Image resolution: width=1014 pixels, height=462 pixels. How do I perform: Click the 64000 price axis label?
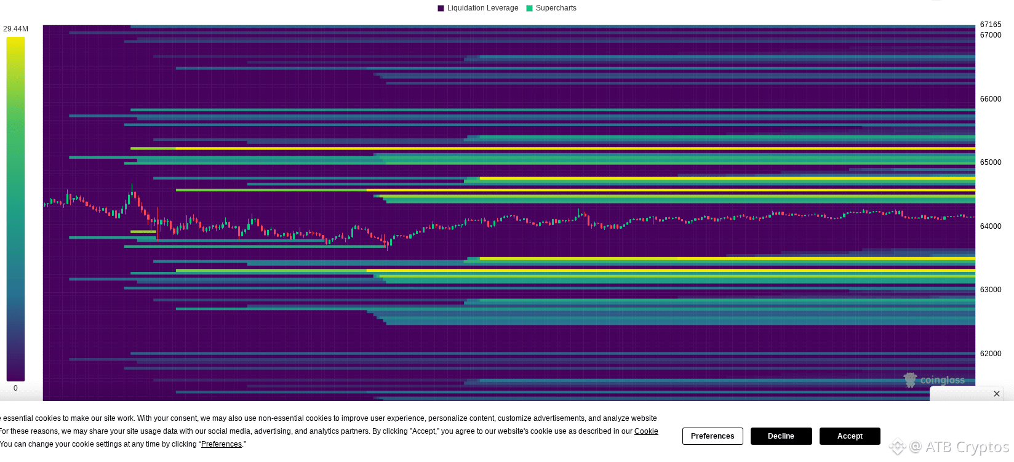[991, 226]
